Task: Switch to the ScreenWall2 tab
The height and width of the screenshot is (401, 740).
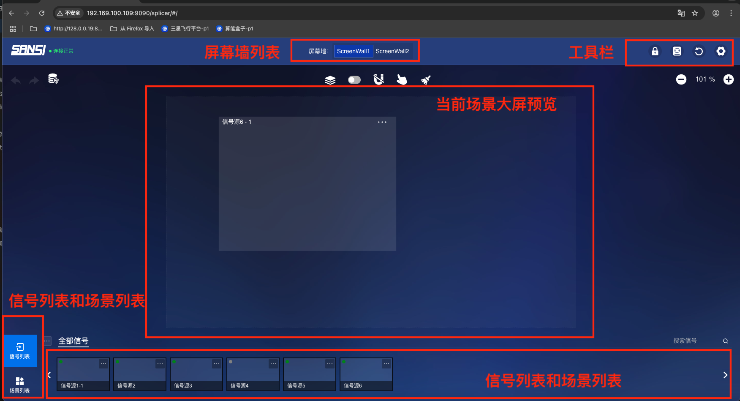Action: pos(392,51)
